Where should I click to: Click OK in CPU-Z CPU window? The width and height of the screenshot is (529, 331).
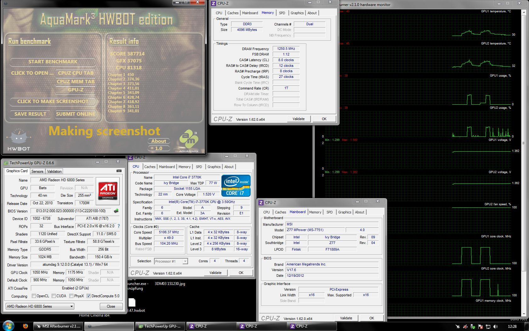coord(241,273)
